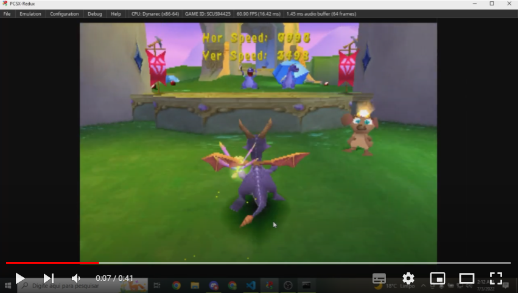518x293 pixels.
Task: Click the GAME ID: SCUS94425 label
Action: tap(208, 14)
